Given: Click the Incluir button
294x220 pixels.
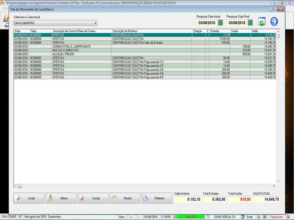Looking at the screenshot, I should pyautogui.click(x=29, y=198).
